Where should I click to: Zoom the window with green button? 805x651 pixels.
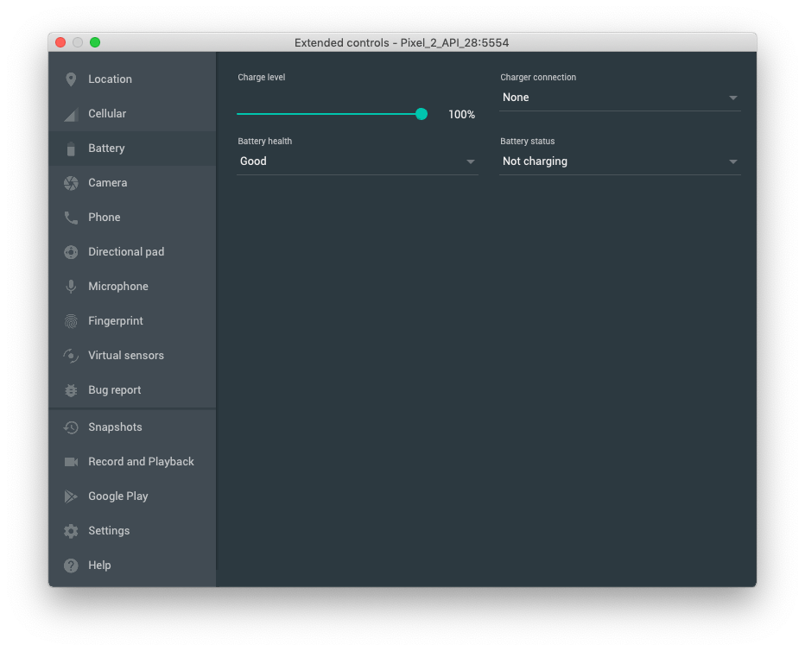coord(95,42)
